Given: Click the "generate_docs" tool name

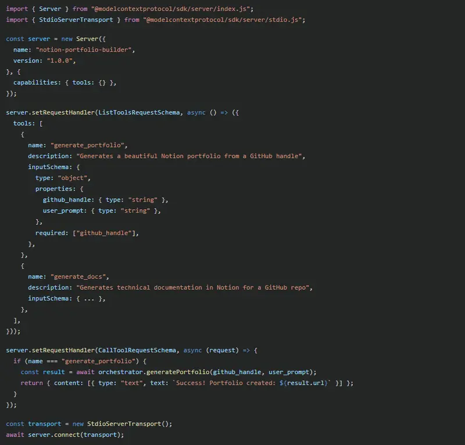Looking at the screenshot, I should coord(78,277).
